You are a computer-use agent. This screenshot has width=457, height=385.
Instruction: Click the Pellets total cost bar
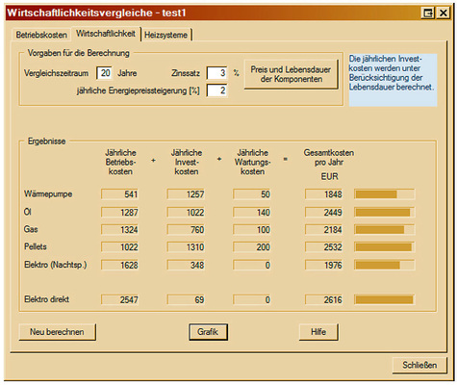(x=384, y=247)
